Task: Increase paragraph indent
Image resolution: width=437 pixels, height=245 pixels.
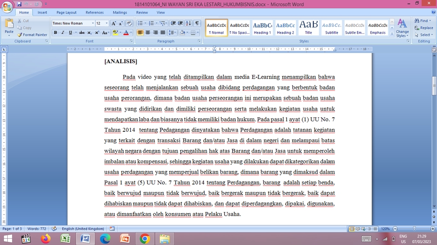Action: [x=180, y=23]
